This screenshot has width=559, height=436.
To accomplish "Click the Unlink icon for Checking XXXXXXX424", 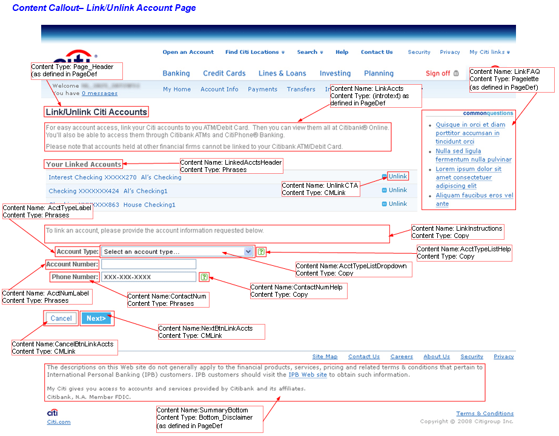I will click(x=385, y=190).
